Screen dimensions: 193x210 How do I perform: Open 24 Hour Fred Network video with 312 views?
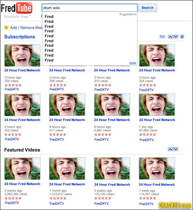tap(112, 70)
